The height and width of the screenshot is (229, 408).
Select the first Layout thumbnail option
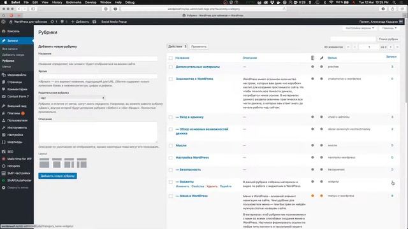(x=44, y=163)
